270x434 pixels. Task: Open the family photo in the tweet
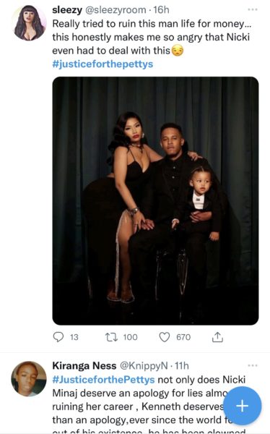(x=156, y=200)
